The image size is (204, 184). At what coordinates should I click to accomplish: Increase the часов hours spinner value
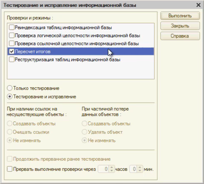point(112,167)
